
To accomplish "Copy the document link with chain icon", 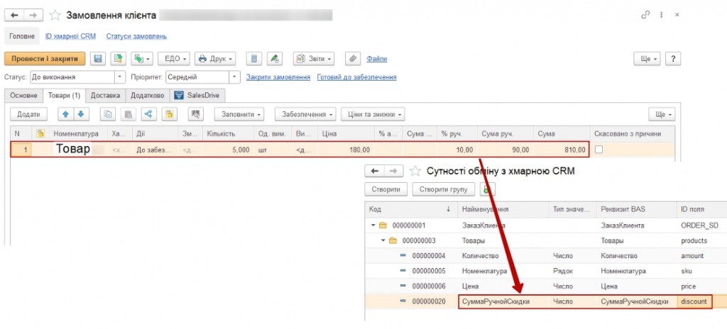I will click(645, 15).
